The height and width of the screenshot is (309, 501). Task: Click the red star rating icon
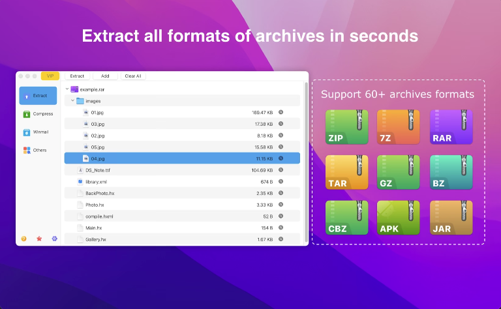39,239
